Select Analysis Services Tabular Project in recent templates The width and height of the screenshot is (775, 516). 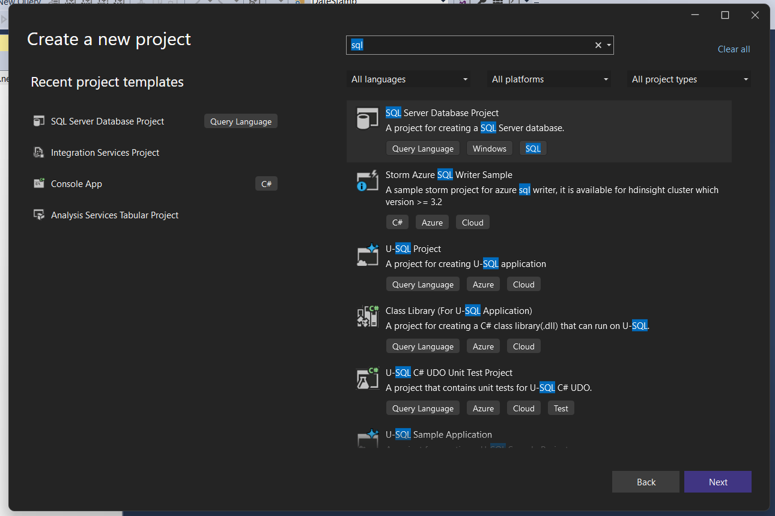click(115, 215)
